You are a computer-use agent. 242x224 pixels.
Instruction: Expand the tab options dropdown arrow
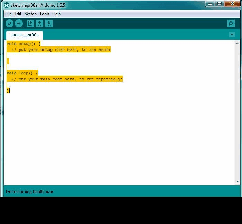[232, 35]
